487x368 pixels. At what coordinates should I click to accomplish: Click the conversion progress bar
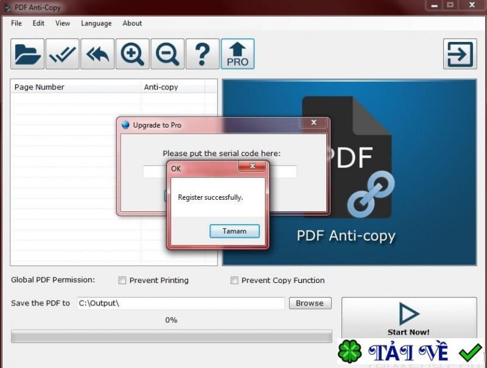(x=172, y=336)
